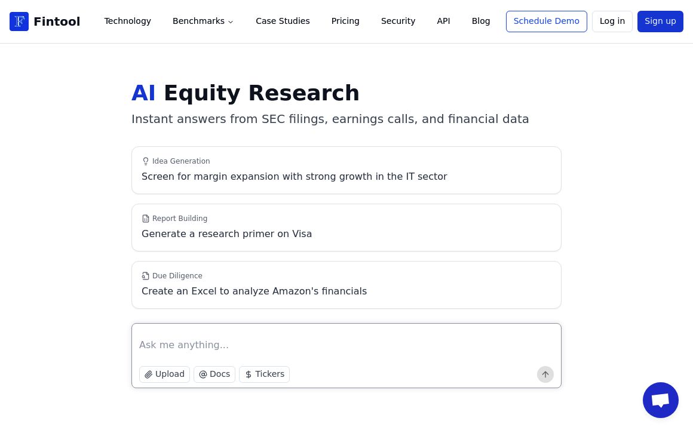Expand the Benchmarks dropdown menu

click(x=203, y=21)
